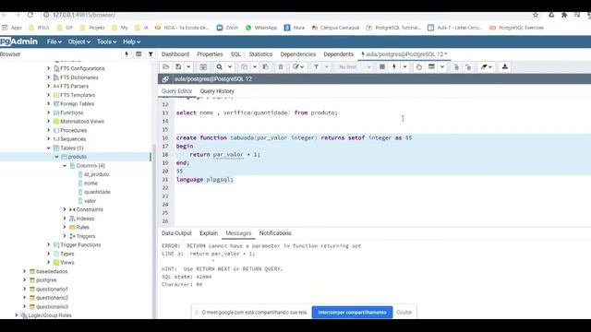Click the Filtered Rows funnel icon in Browser panel
Image resolution: width=591 pixels, height=332 pixels.
(151, 54)
